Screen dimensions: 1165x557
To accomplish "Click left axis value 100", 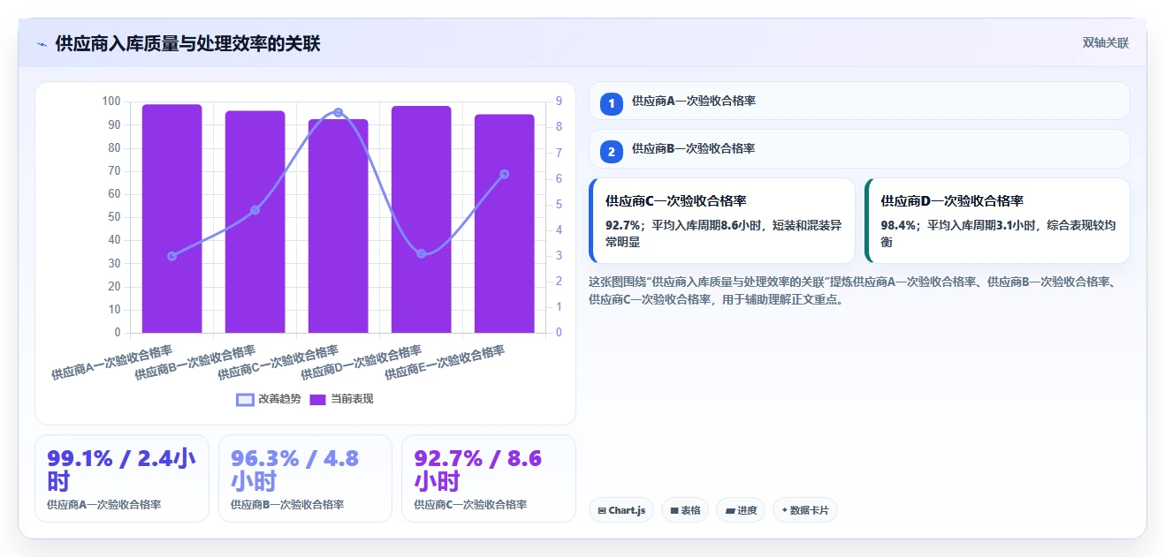I will click(x=111, y=102).
